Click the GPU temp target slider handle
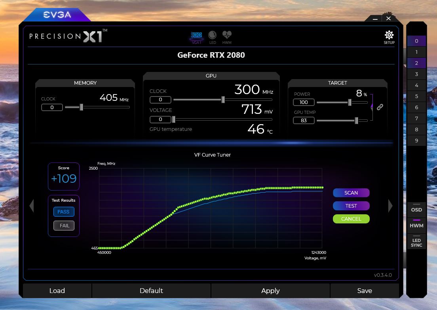 (357, 121)
